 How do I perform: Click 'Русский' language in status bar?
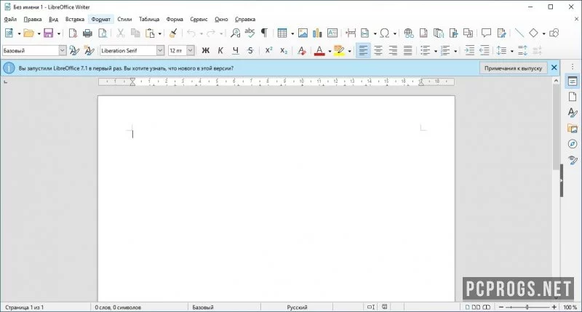tap(297, 307)
